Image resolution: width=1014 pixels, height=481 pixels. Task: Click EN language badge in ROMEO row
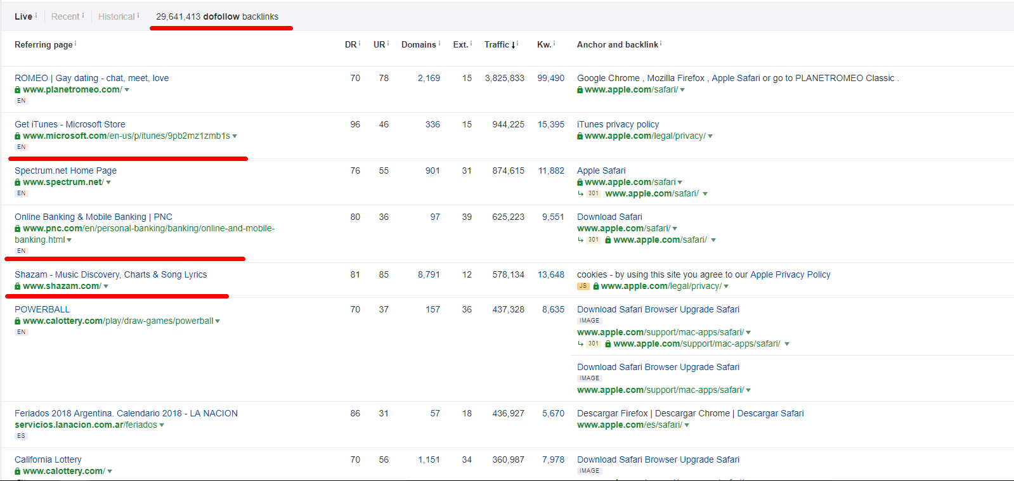21,101
